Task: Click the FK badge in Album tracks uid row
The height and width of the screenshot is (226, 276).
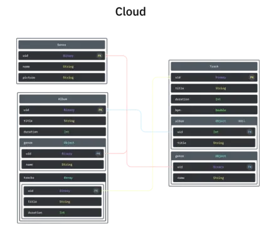Action: pyautogui.click(x=96, y=191)
